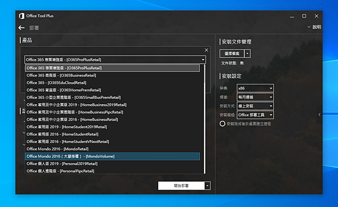Click the 開始部署 start deploy button

click(181, 186)
